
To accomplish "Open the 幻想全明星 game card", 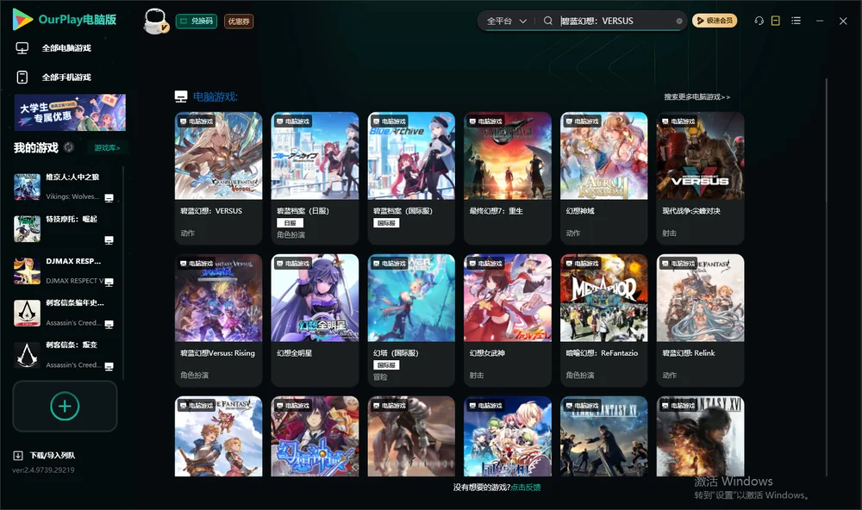I will point(315,320).
